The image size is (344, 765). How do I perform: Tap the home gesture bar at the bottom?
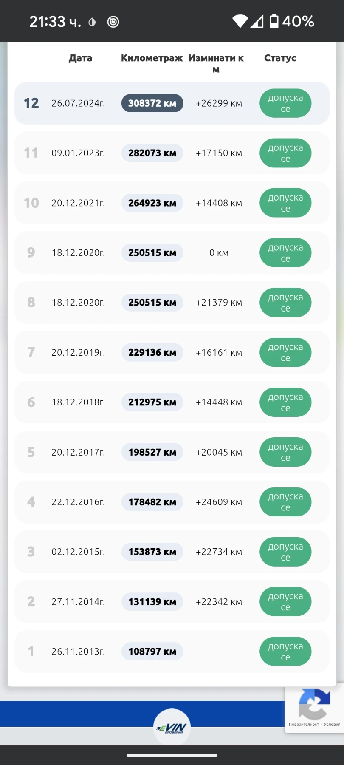pos(172,755)
